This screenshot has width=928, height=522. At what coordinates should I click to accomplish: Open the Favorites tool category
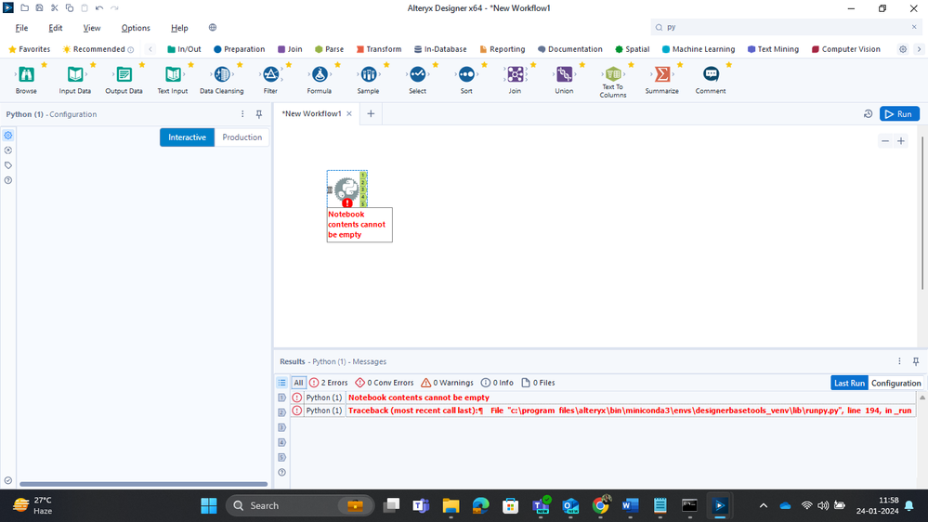[29, 49]
